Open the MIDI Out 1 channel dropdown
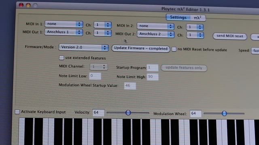Viewport: 259px width, 145px height. tap(102, 33)
